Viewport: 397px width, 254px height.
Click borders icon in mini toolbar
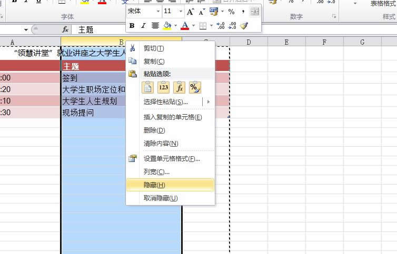point(203,26)
